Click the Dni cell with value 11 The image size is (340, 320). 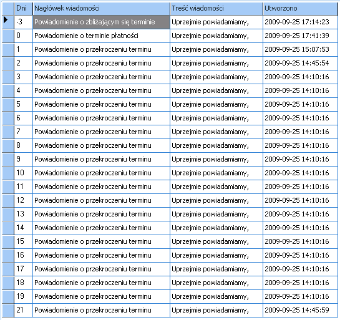point(24,187)
